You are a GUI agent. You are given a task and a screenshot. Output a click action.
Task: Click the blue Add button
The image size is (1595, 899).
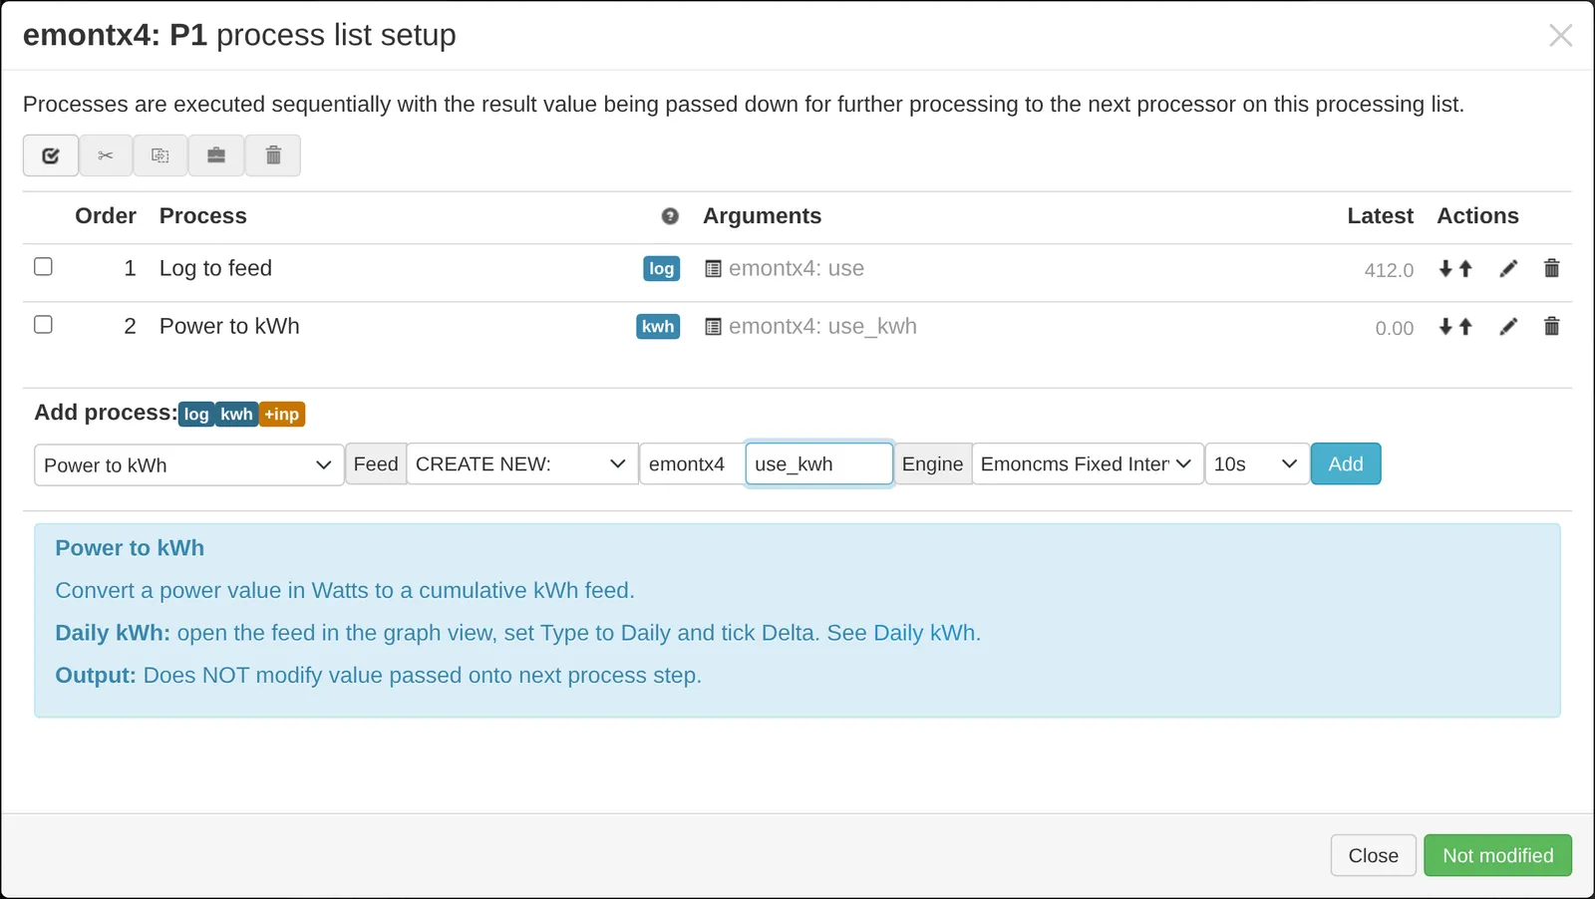point(1346,464)
